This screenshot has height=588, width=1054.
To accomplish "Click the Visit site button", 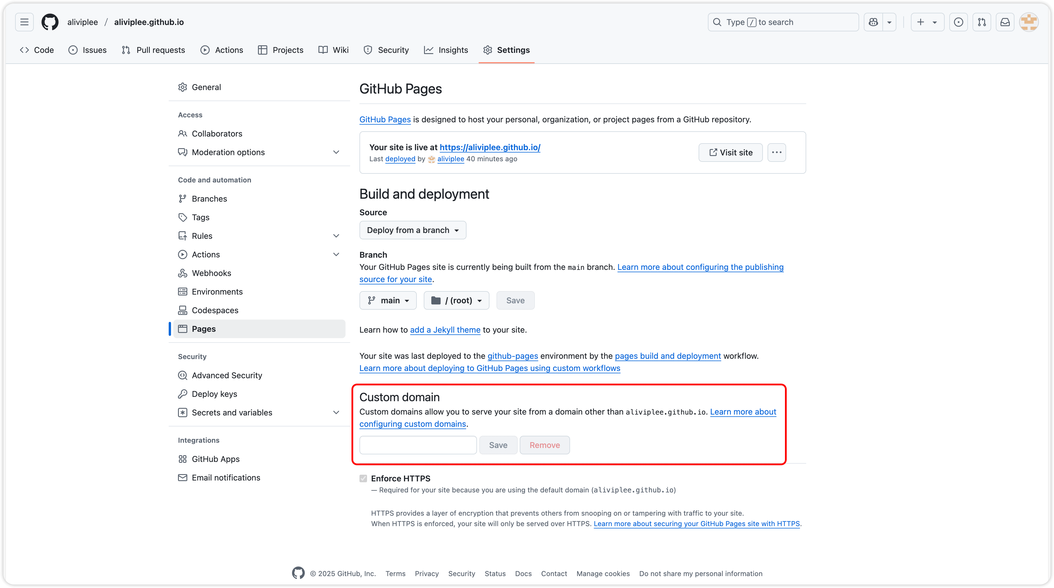I will point(730,153).
